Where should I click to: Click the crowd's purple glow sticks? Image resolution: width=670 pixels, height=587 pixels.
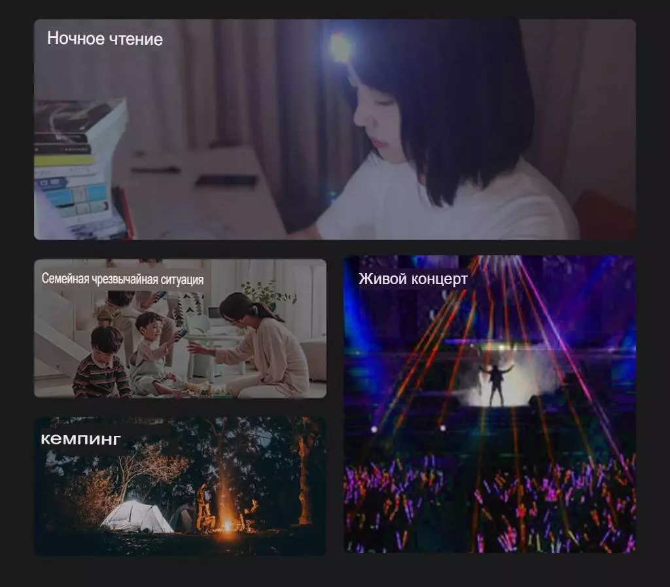(489, 504)
